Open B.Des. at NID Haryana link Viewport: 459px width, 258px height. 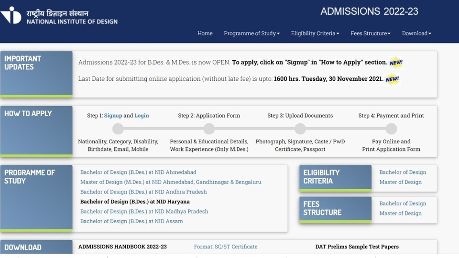(x=135, y=202)
